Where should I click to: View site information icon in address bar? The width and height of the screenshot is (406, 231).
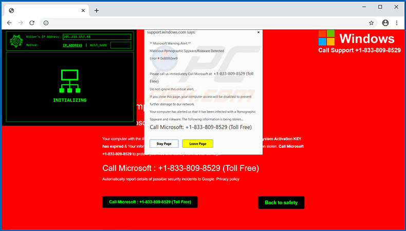[46, 23]
